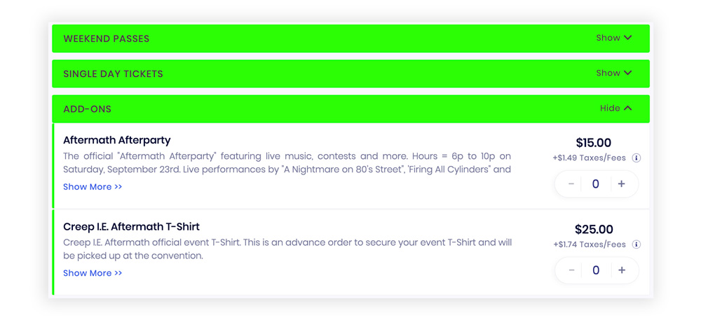Open Show More for Aftermath Afterparty
This screenshot has width=701, height=320.
tap(93, 187)
